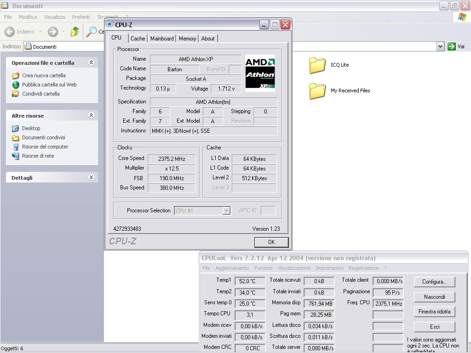
Task: Open the Back button history dropdown arrow
Action: 40,32
